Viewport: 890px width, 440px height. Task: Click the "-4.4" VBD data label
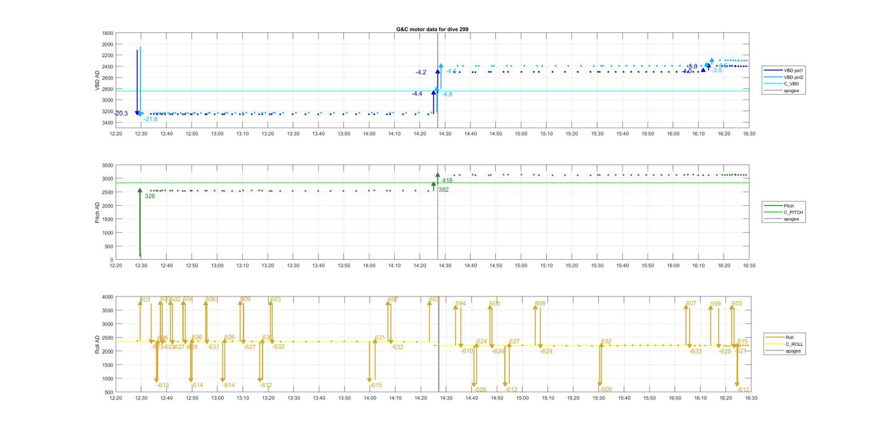(416, 94)
